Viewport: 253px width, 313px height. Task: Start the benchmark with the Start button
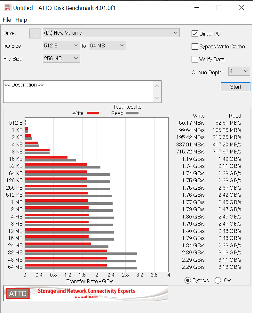coord(235,87)
